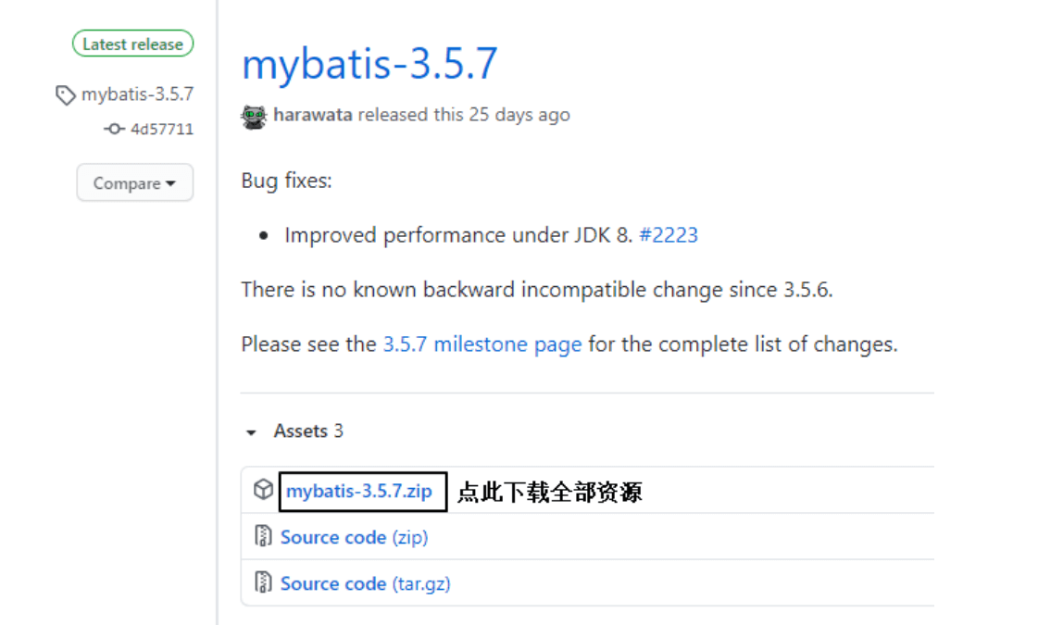Click the package cube icon for mybatis-3.5.7.zip

pyautogui.click(x=263, y=490)
